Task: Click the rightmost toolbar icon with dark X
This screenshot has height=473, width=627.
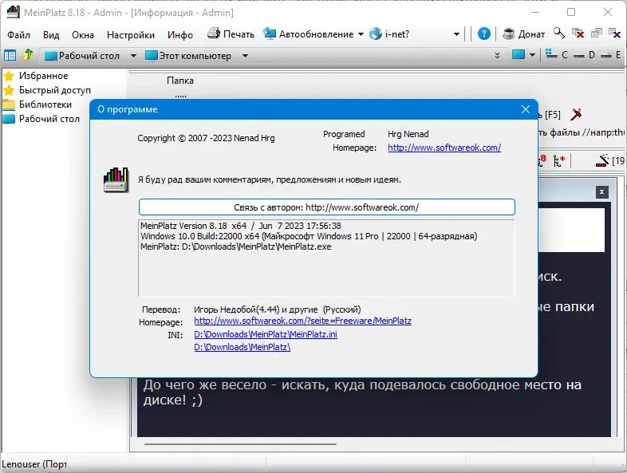Action: (614, 34)
